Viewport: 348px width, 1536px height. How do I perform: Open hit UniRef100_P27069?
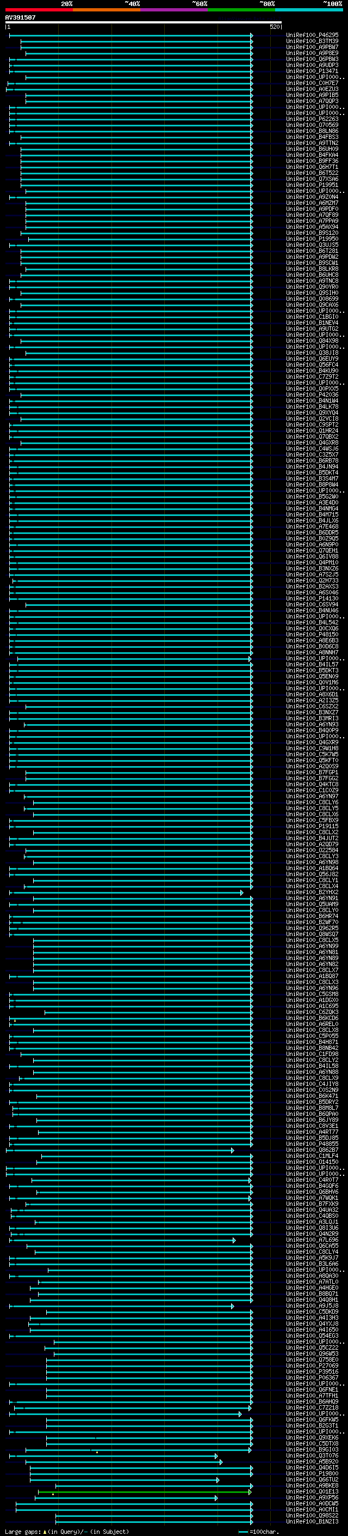pyautogui.click(x=312, y=1365)
